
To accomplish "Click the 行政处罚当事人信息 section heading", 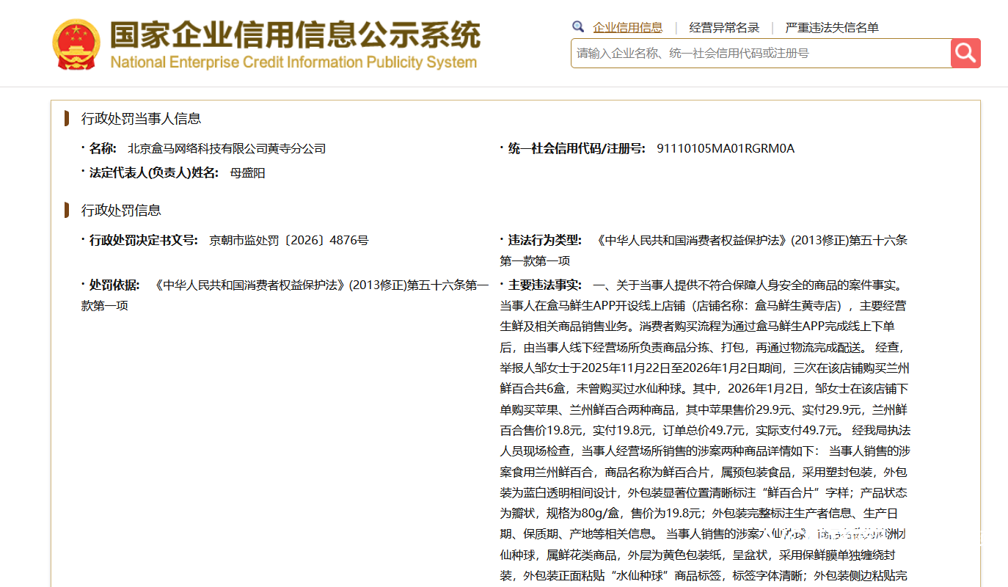I will [x=141, y=118].
